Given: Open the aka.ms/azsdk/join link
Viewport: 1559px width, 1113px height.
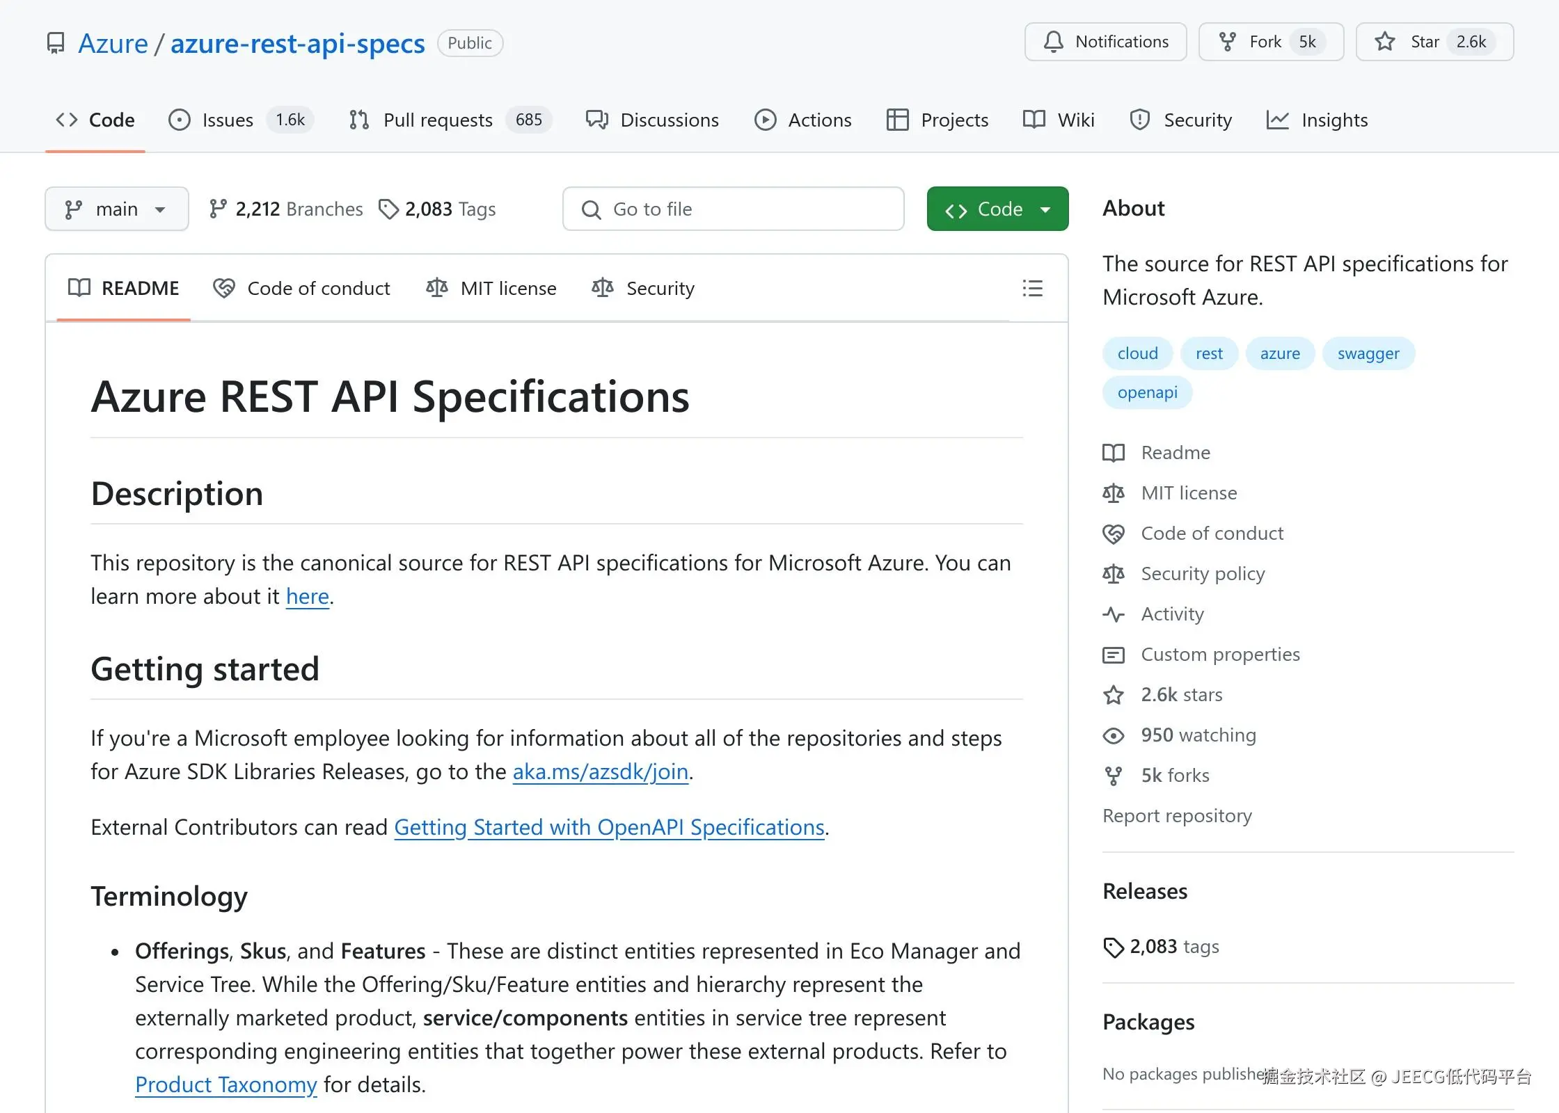Looking at the screenshot, I should click(x=601, y=771).
